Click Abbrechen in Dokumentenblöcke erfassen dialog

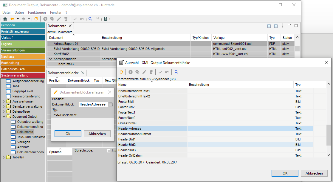point(97,134)
